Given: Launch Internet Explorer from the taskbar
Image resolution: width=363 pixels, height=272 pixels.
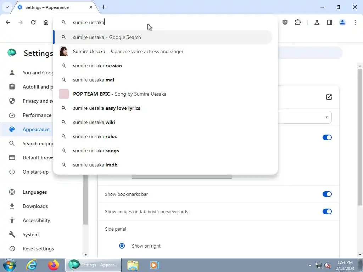Looking at the screenshot, I should tap(32, 265).
